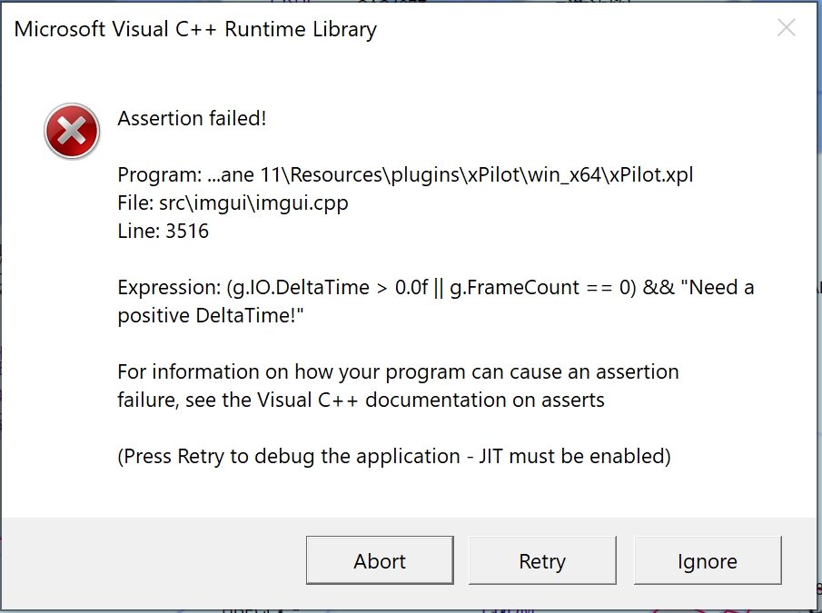Screen dimensions: 822x613
Task: Click the red error X icon
Action: pos(71,133)
